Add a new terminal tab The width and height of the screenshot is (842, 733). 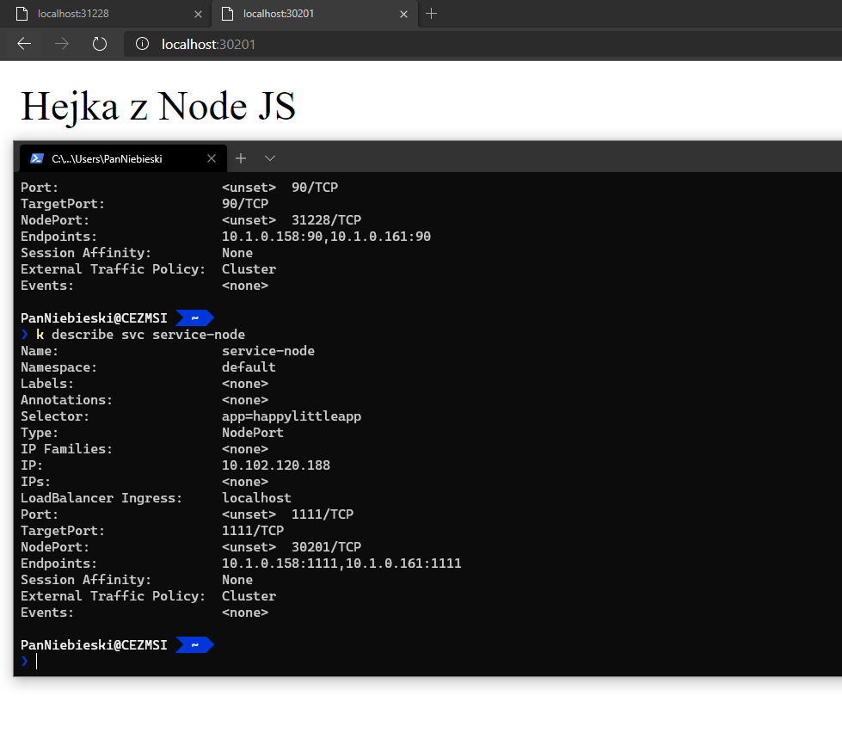241,158
